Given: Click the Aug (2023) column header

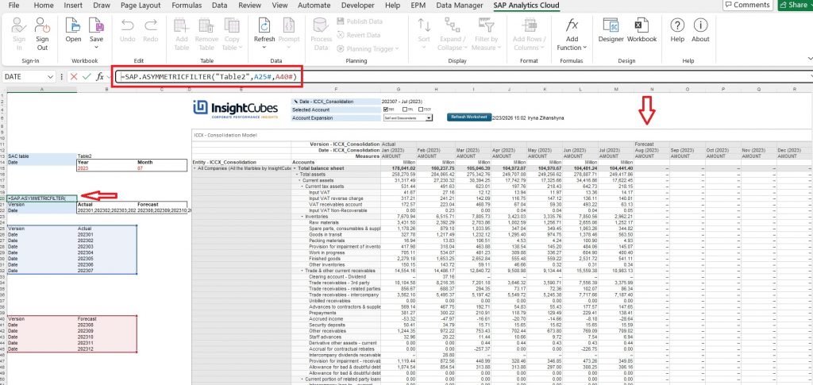Looking at the screenshot, I should [x=651, y=150].
